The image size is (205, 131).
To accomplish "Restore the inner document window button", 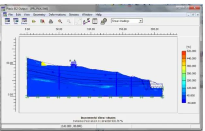I will 193,15.
